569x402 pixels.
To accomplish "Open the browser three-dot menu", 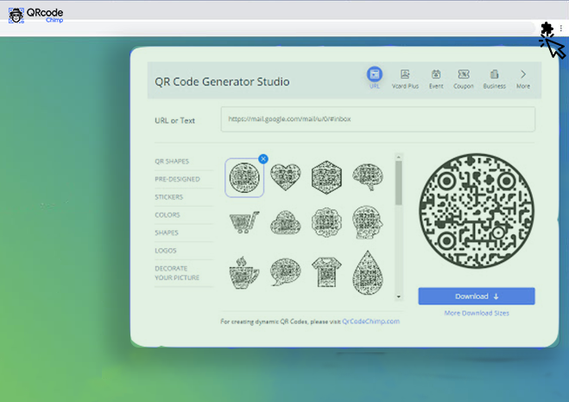I will pos(560,29).
